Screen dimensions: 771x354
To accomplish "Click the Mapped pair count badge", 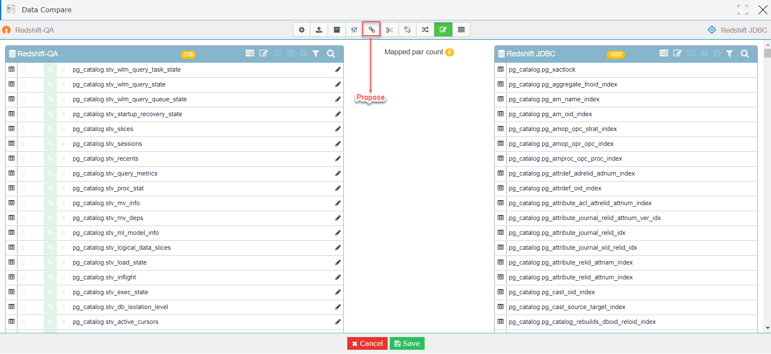I will [x=449, y=52].
